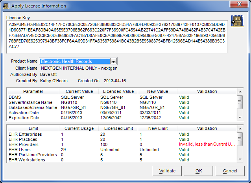Select the EHR Part-time Providers row
Viewport: 251px width, 183px height.
point(122,155)
